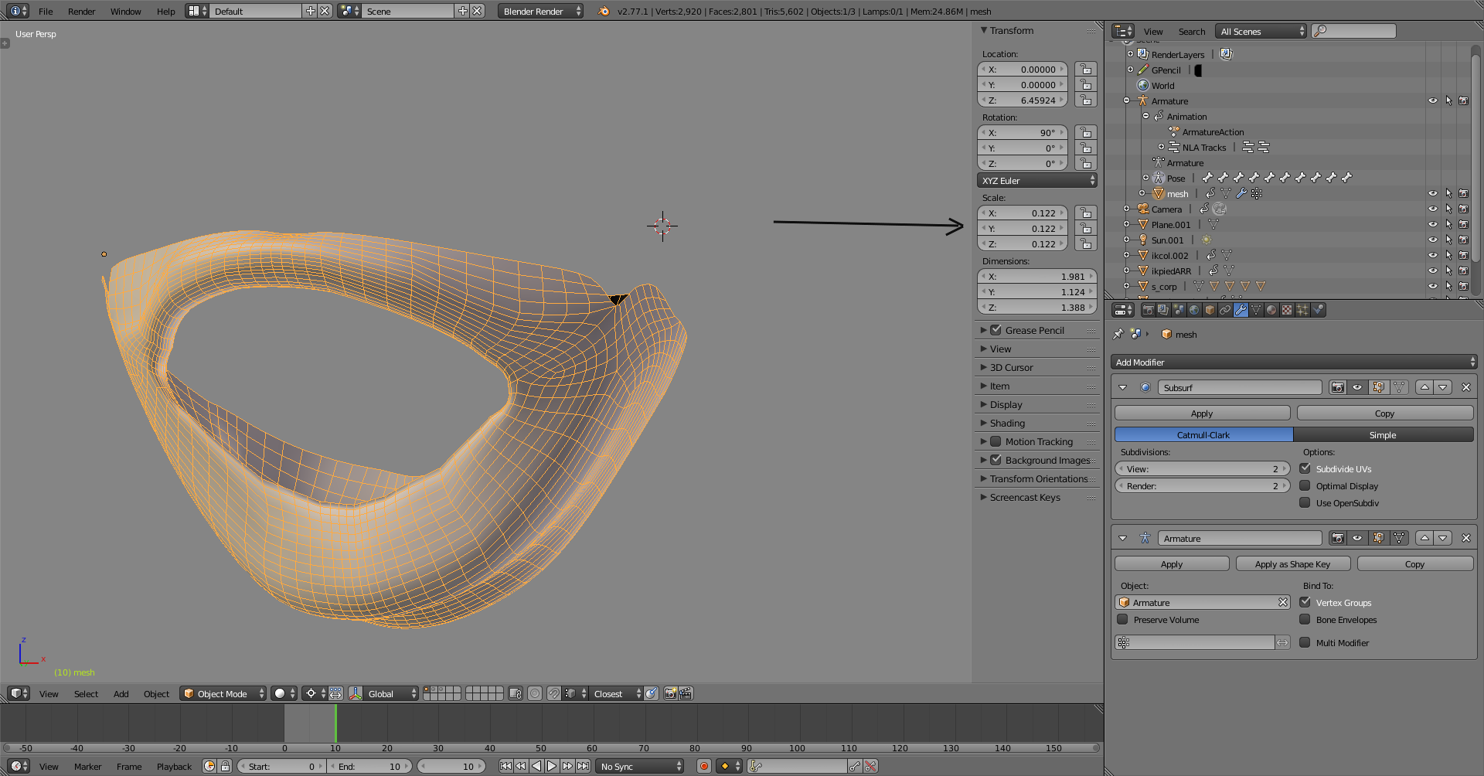Image resolution: width=1484 pixels, height=776 pixels.
Task: Click the Subdivisions Render value slider
Action: point(1202,486)
